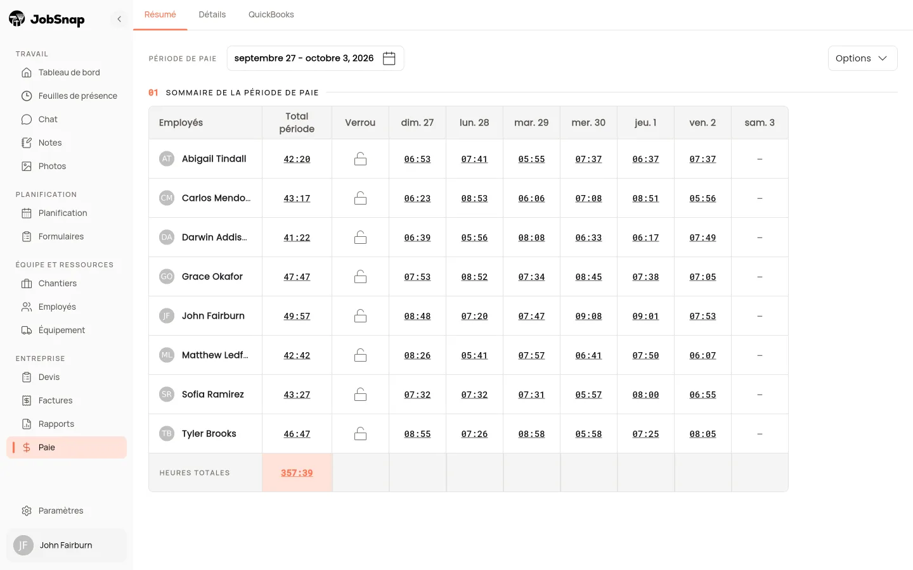Open the Employés people icon
This screenshot has height=570, width=913.
27,307
